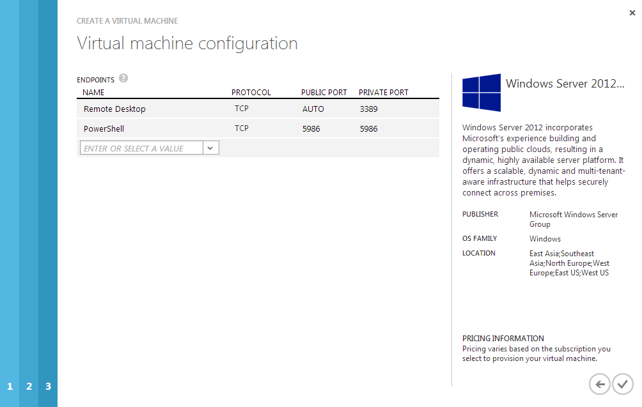
Task: Click public port 5986 of PowerShell
Action: tap(311, 129)
